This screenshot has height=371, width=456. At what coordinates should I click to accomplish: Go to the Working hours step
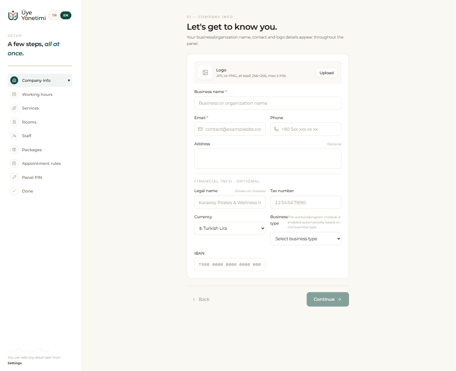(40, 94)
